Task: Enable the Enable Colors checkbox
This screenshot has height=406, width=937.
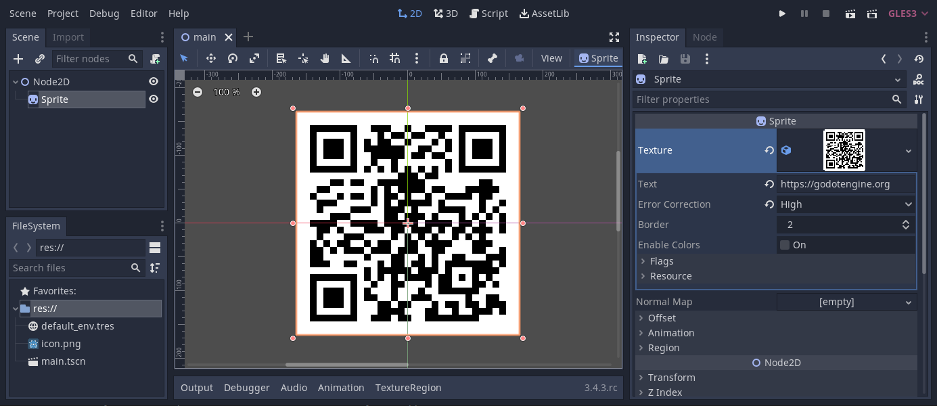Action: (785, 245)
